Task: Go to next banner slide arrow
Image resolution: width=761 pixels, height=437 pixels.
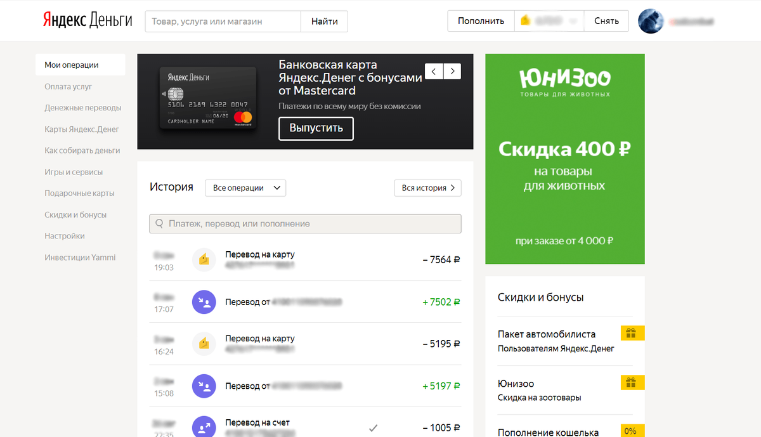Action: 452,71
